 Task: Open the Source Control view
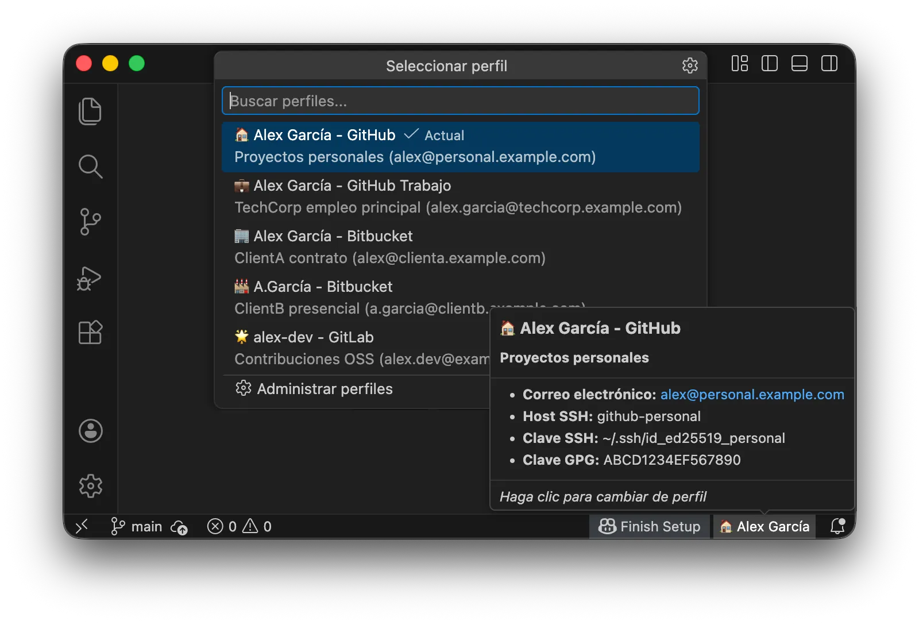pos(90,222)
